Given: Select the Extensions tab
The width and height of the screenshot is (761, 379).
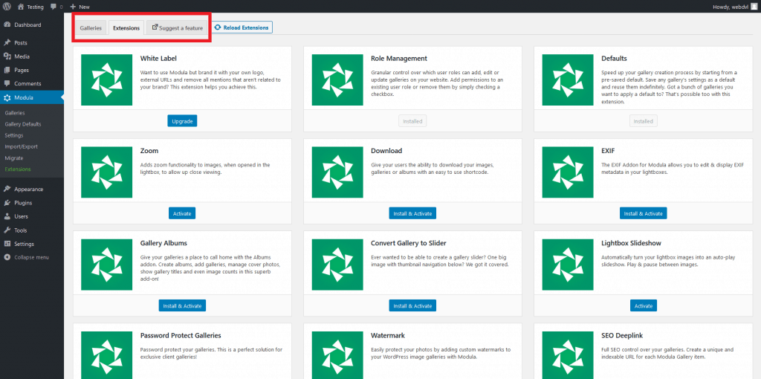Looking at the screenshot, I should [x=126, y=27].
